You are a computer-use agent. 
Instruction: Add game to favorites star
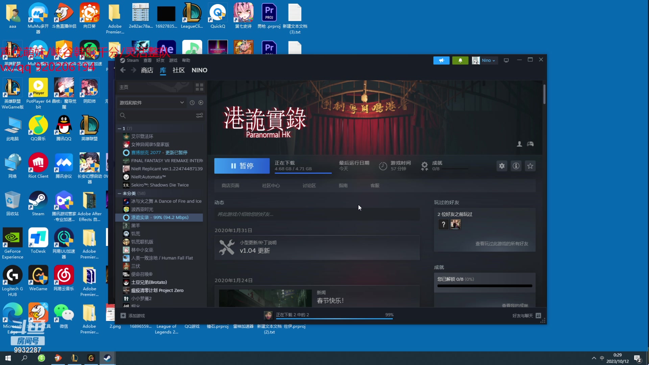(530, 166)
